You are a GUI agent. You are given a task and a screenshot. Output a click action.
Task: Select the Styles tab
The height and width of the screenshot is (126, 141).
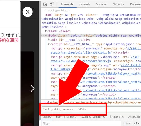click(47, 117)
